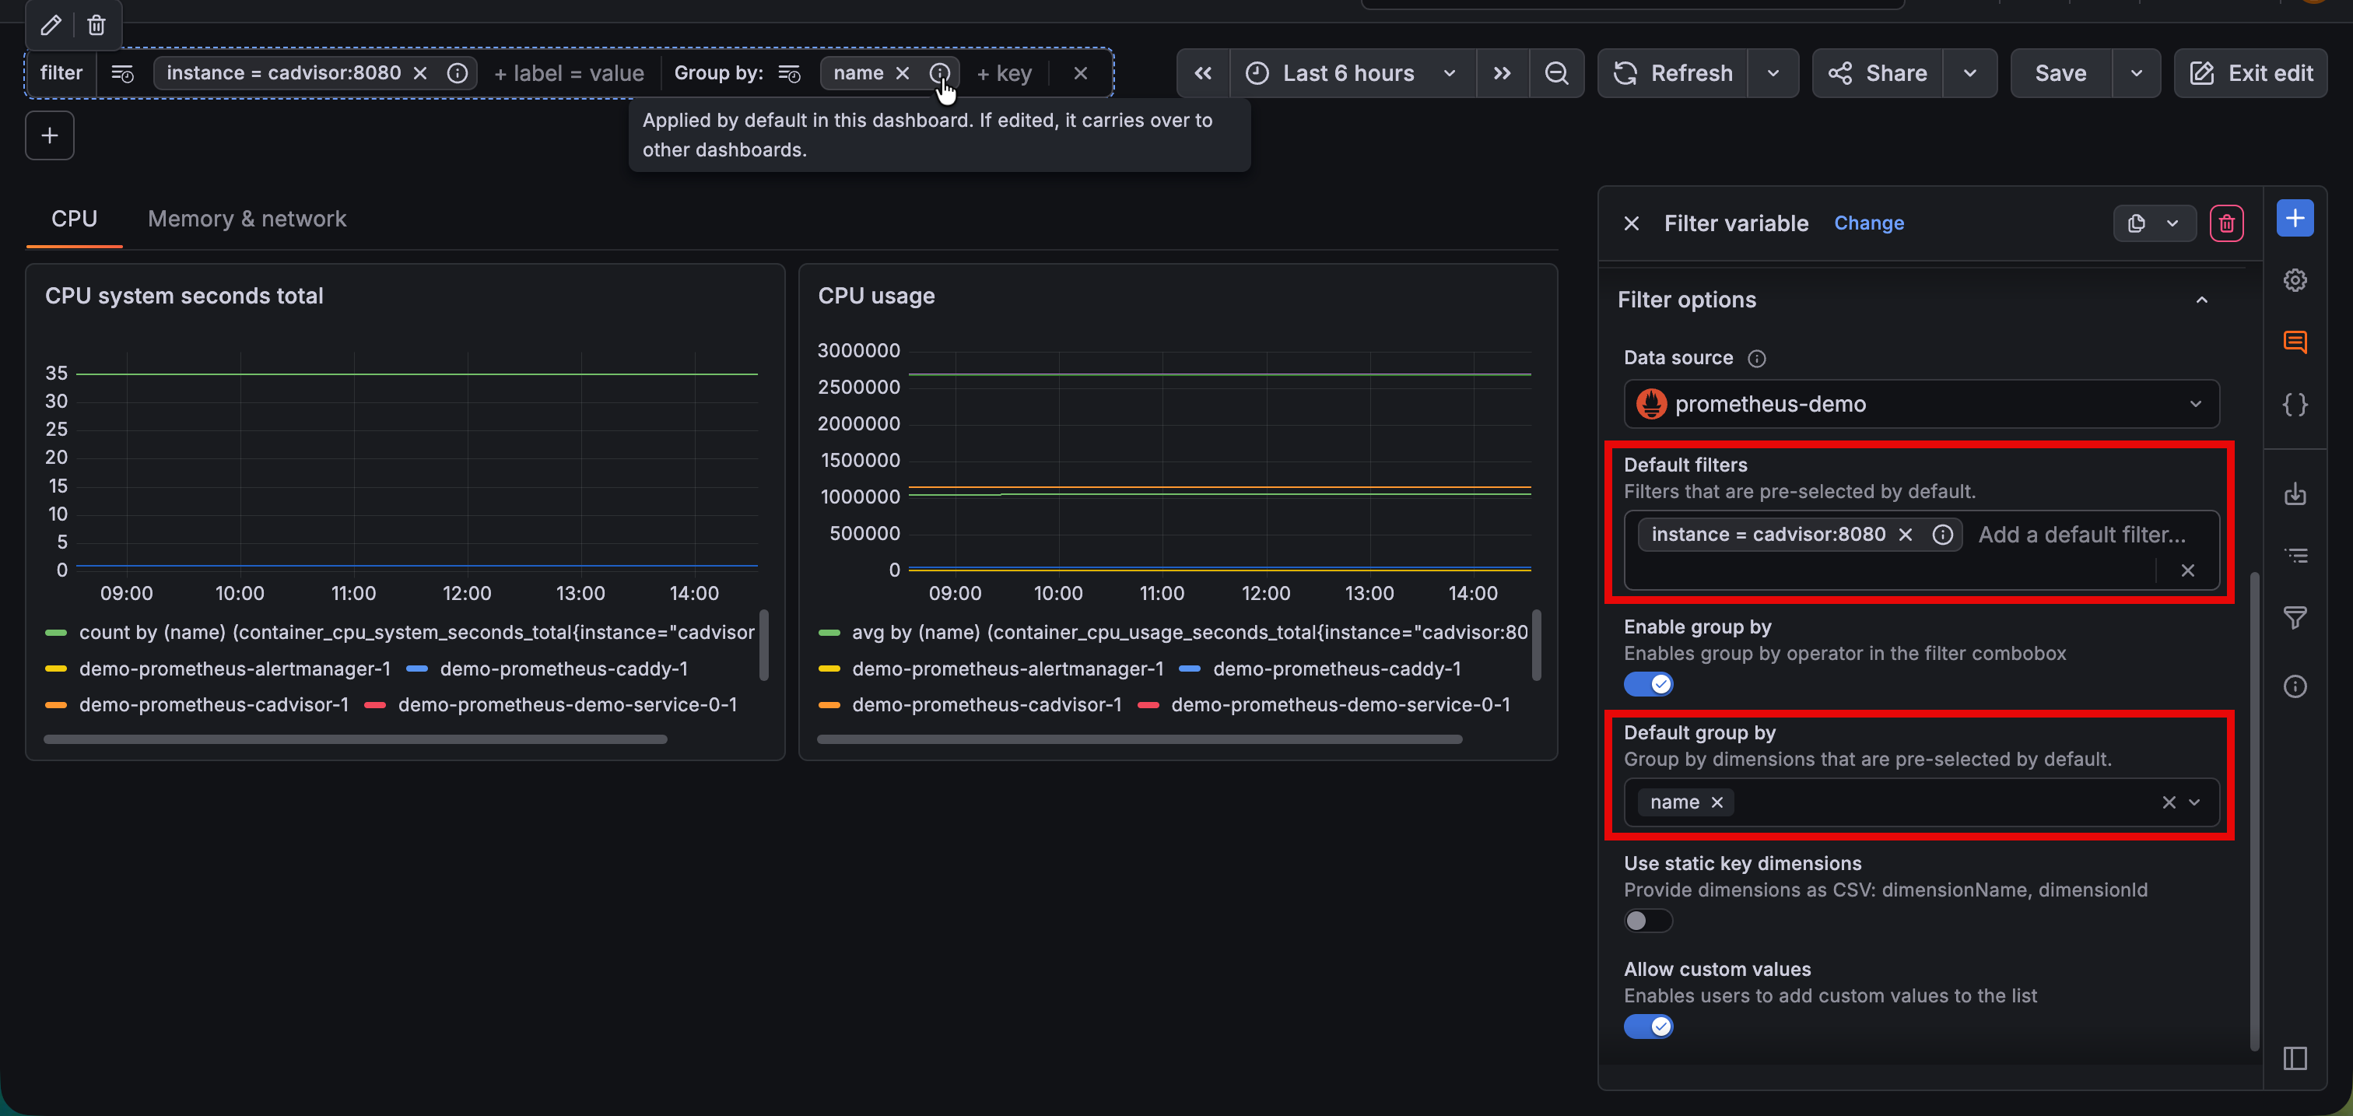Enable Use static key dimensions switch
Screen dimensions: 2353x1116
1648,921
